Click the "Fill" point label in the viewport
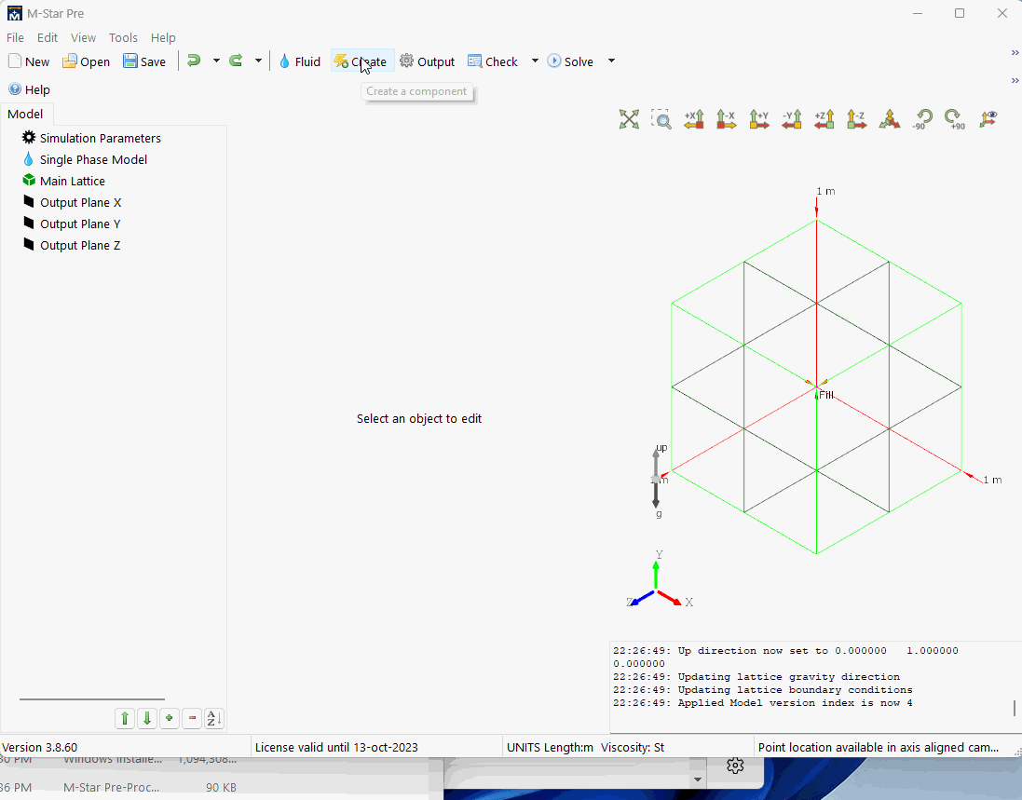 825,395
